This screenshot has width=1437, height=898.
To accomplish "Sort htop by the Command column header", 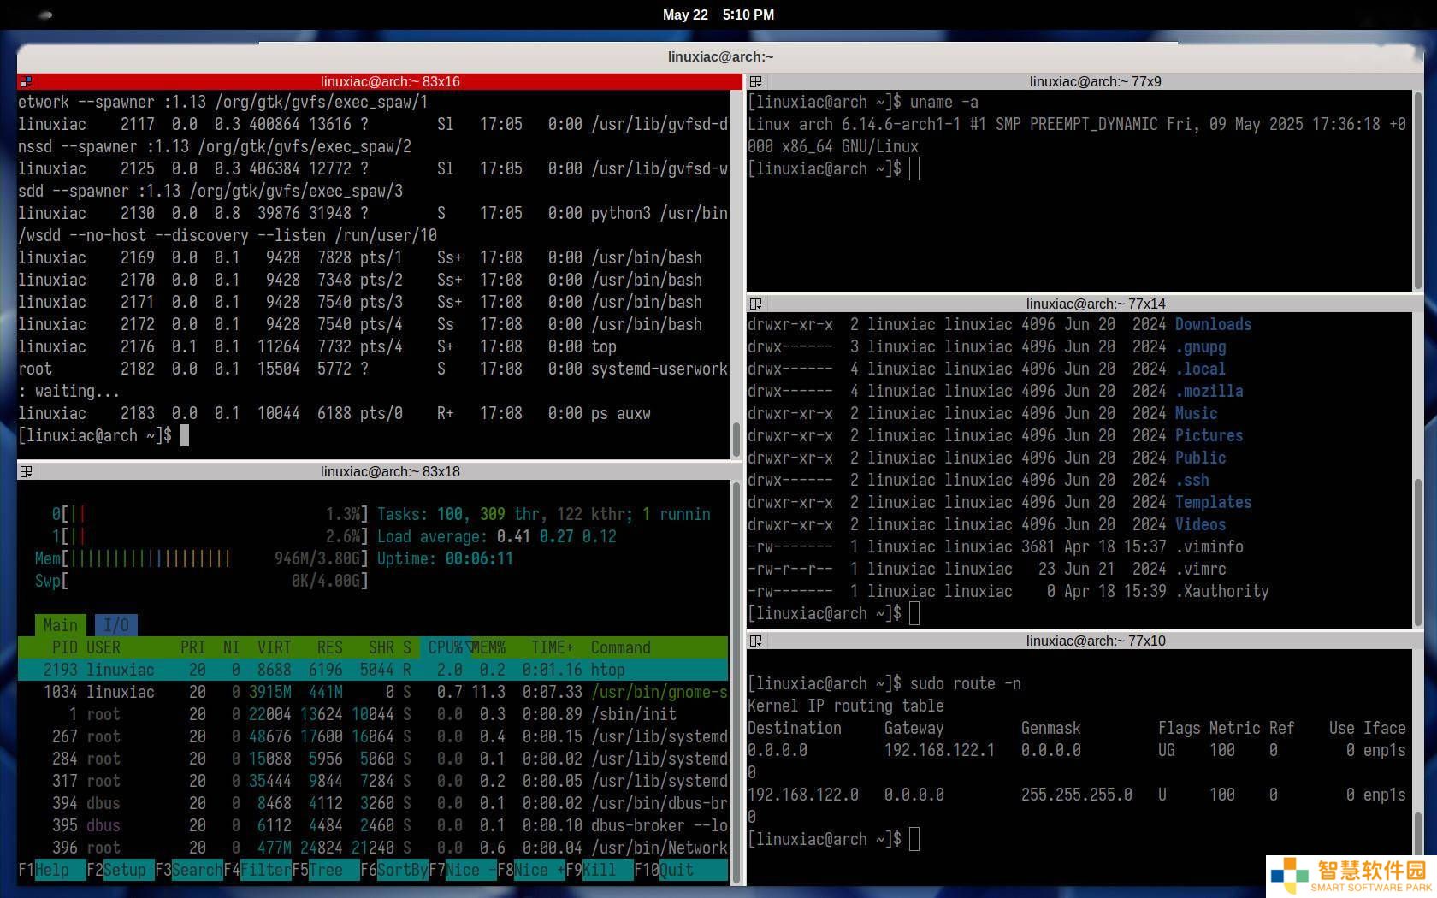I will coord(621,647).
